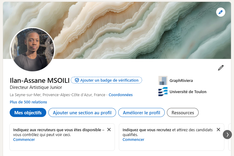Open the profile photo
Viewport: 234px width, 156px height.
(32, 50)
